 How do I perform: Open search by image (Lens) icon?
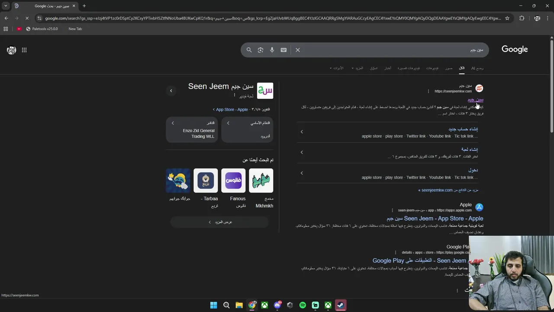click(261, 50)
